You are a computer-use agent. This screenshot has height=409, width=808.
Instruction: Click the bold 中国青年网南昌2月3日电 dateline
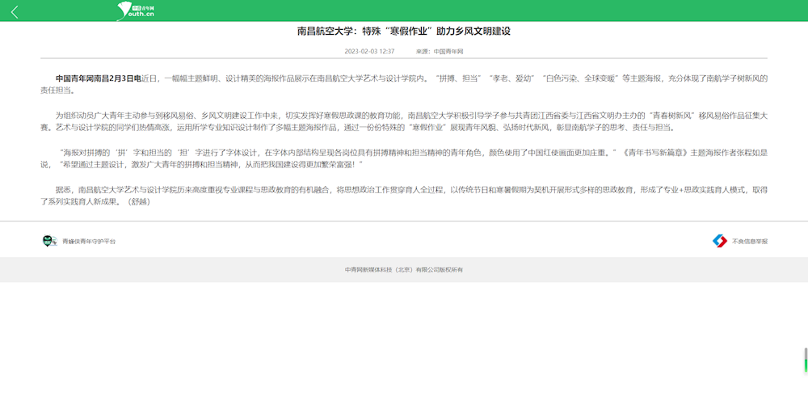pos(98,78)
